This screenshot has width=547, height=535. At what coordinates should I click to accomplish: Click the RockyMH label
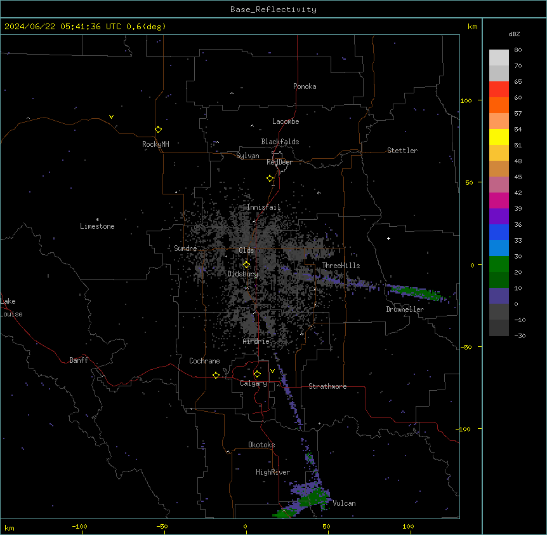pyautogui.click(x=155, y=144)
